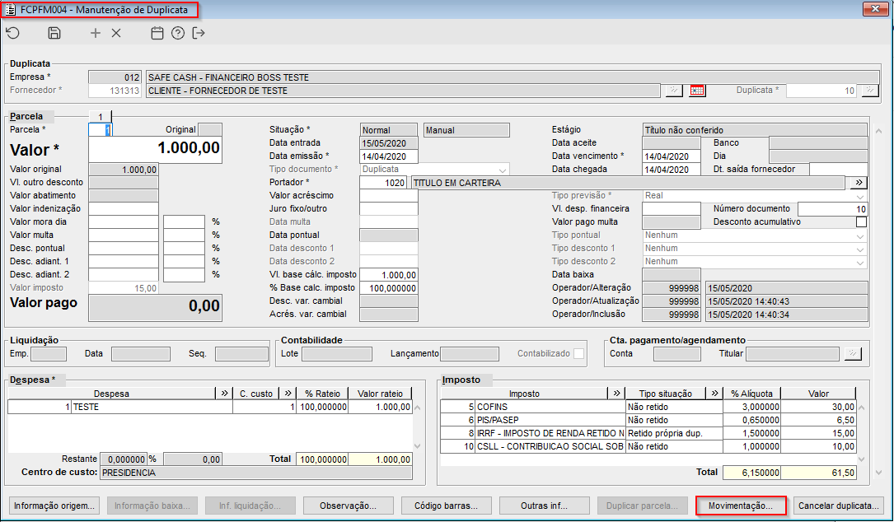Screen dimensions: 894x522
Task: Click the Informação origem button
Action: pyautogui.click(x=54, y=506)
